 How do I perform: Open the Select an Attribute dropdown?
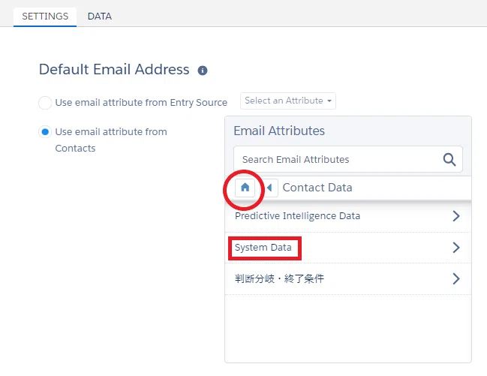288,101
